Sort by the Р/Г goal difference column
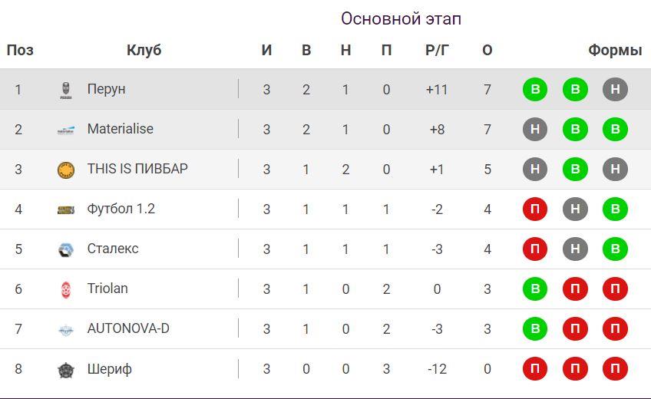Viewport: 651px width, 399px height. (x=437, y=51)
